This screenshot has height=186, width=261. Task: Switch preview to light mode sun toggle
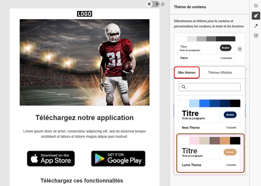149,4
